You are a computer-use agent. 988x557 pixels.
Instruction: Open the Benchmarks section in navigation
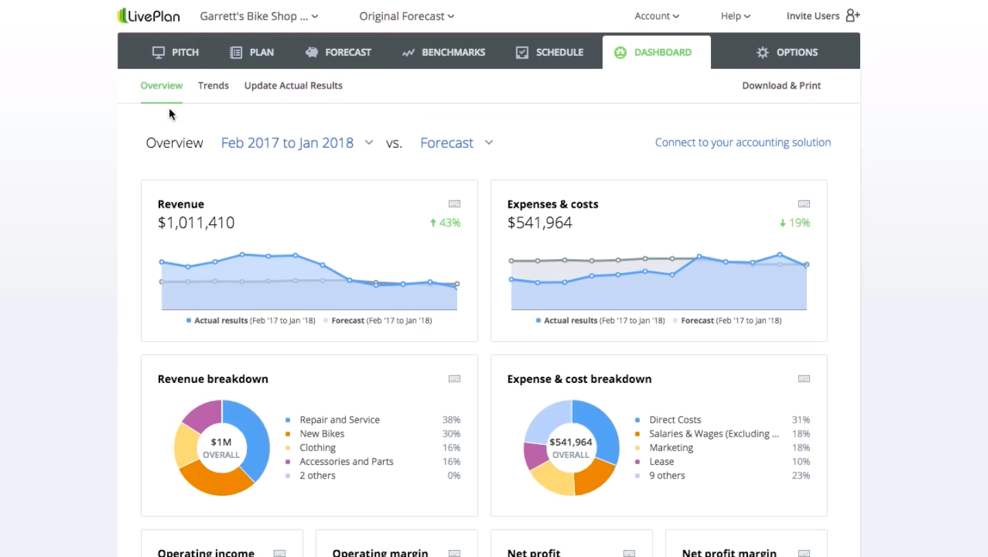point(444,52)
